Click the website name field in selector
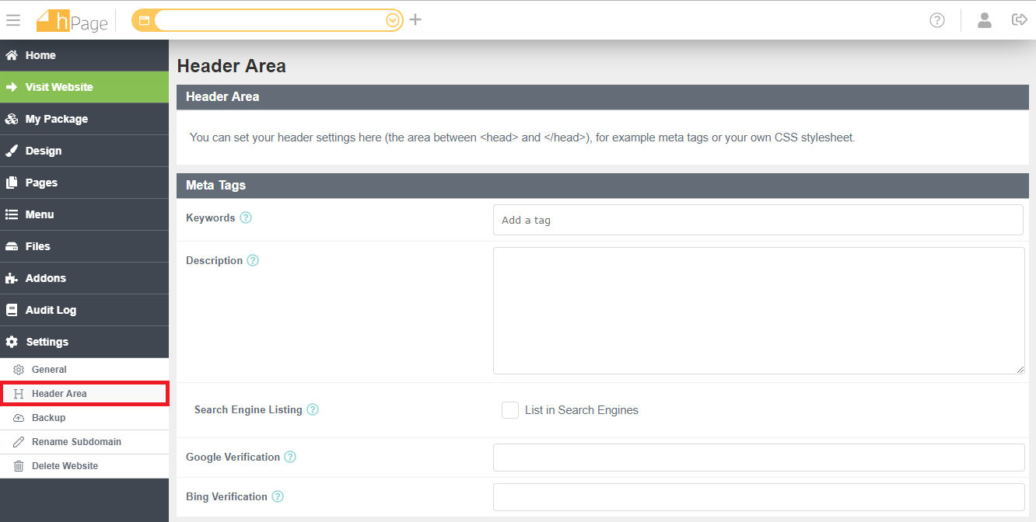The image size is (1036, 522). click(x=270, y=20)
